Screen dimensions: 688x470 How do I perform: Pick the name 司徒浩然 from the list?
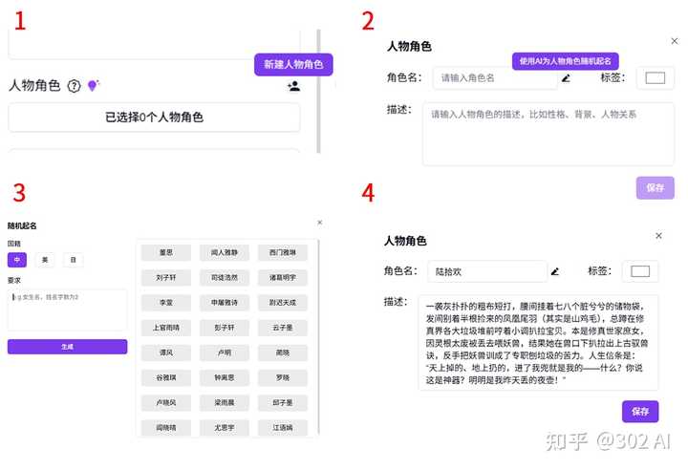tap(224, 278)
